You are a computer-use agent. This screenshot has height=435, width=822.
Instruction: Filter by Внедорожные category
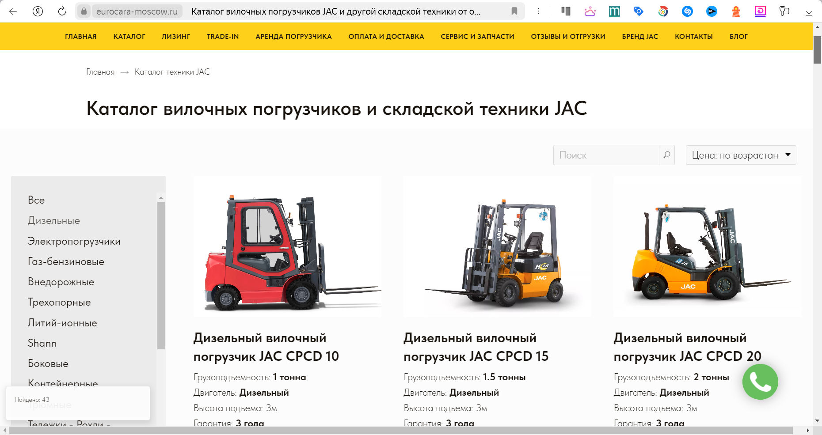61,282
